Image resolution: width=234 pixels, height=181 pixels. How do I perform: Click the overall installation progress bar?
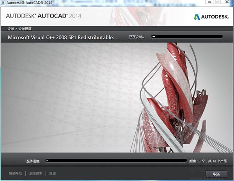pyautogui.click(x=116, y=160)
